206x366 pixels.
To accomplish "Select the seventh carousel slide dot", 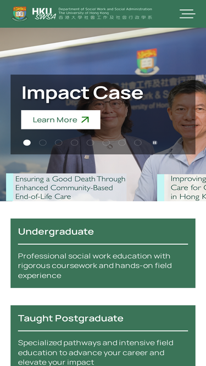I will (x=122, y=143).
